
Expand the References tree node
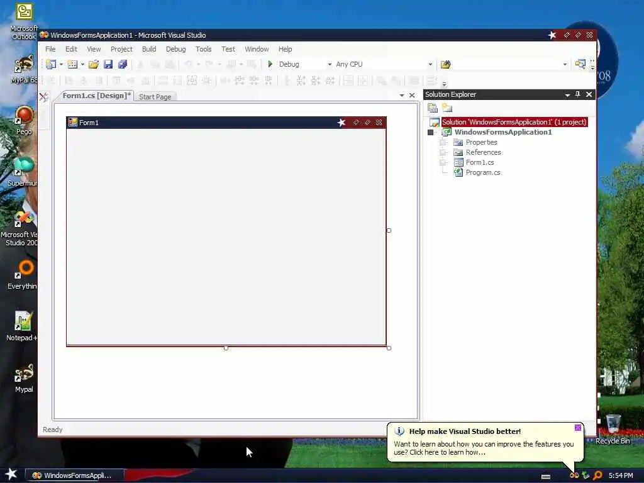tap(443, 152)
